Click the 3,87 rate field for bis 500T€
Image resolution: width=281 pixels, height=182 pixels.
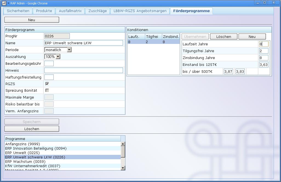228,71
